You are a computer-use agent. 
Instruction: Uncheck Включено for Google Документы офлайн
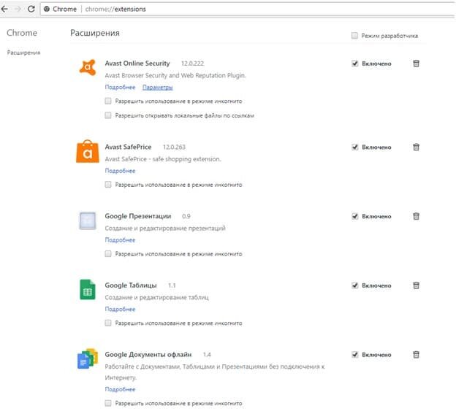pos(355,354)
